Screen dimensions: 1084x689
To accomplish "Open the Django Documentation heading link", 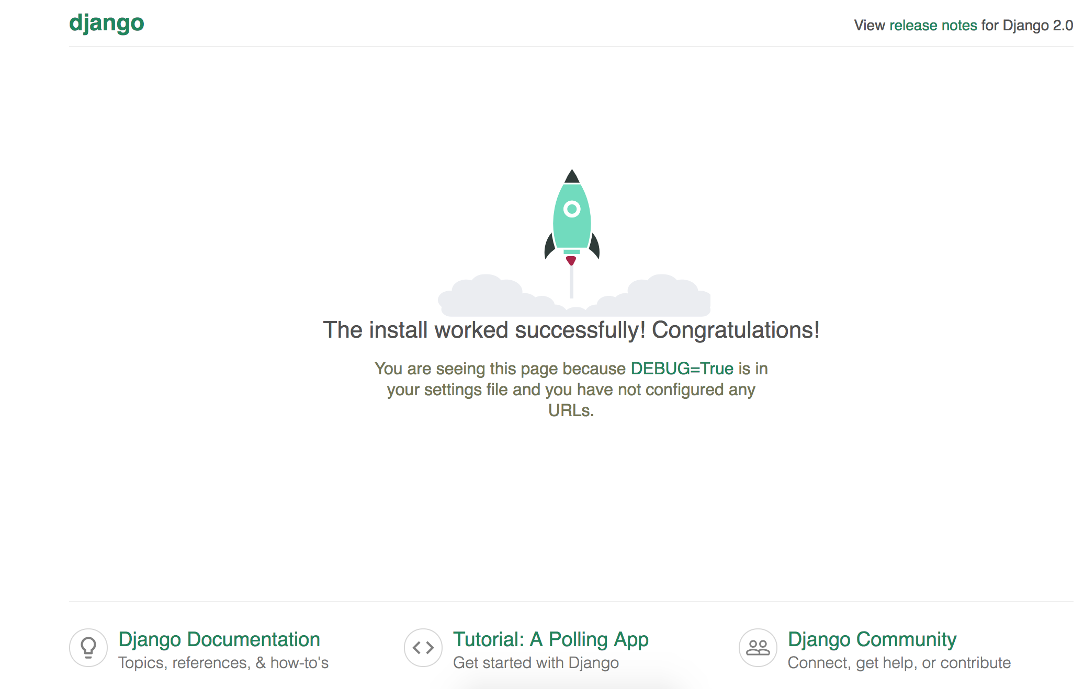I will tap(219, 639).
